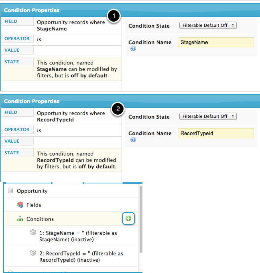Click the Opportunity model database icon
260x273 pixels.
pyautogui.click(x=10, y=191)
